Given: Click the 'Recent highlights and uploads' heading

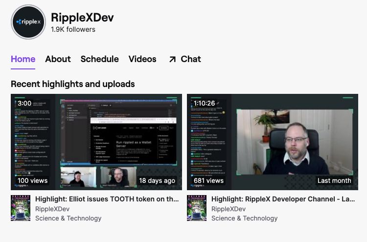Looking at the screenshot, I should (73, 84).
